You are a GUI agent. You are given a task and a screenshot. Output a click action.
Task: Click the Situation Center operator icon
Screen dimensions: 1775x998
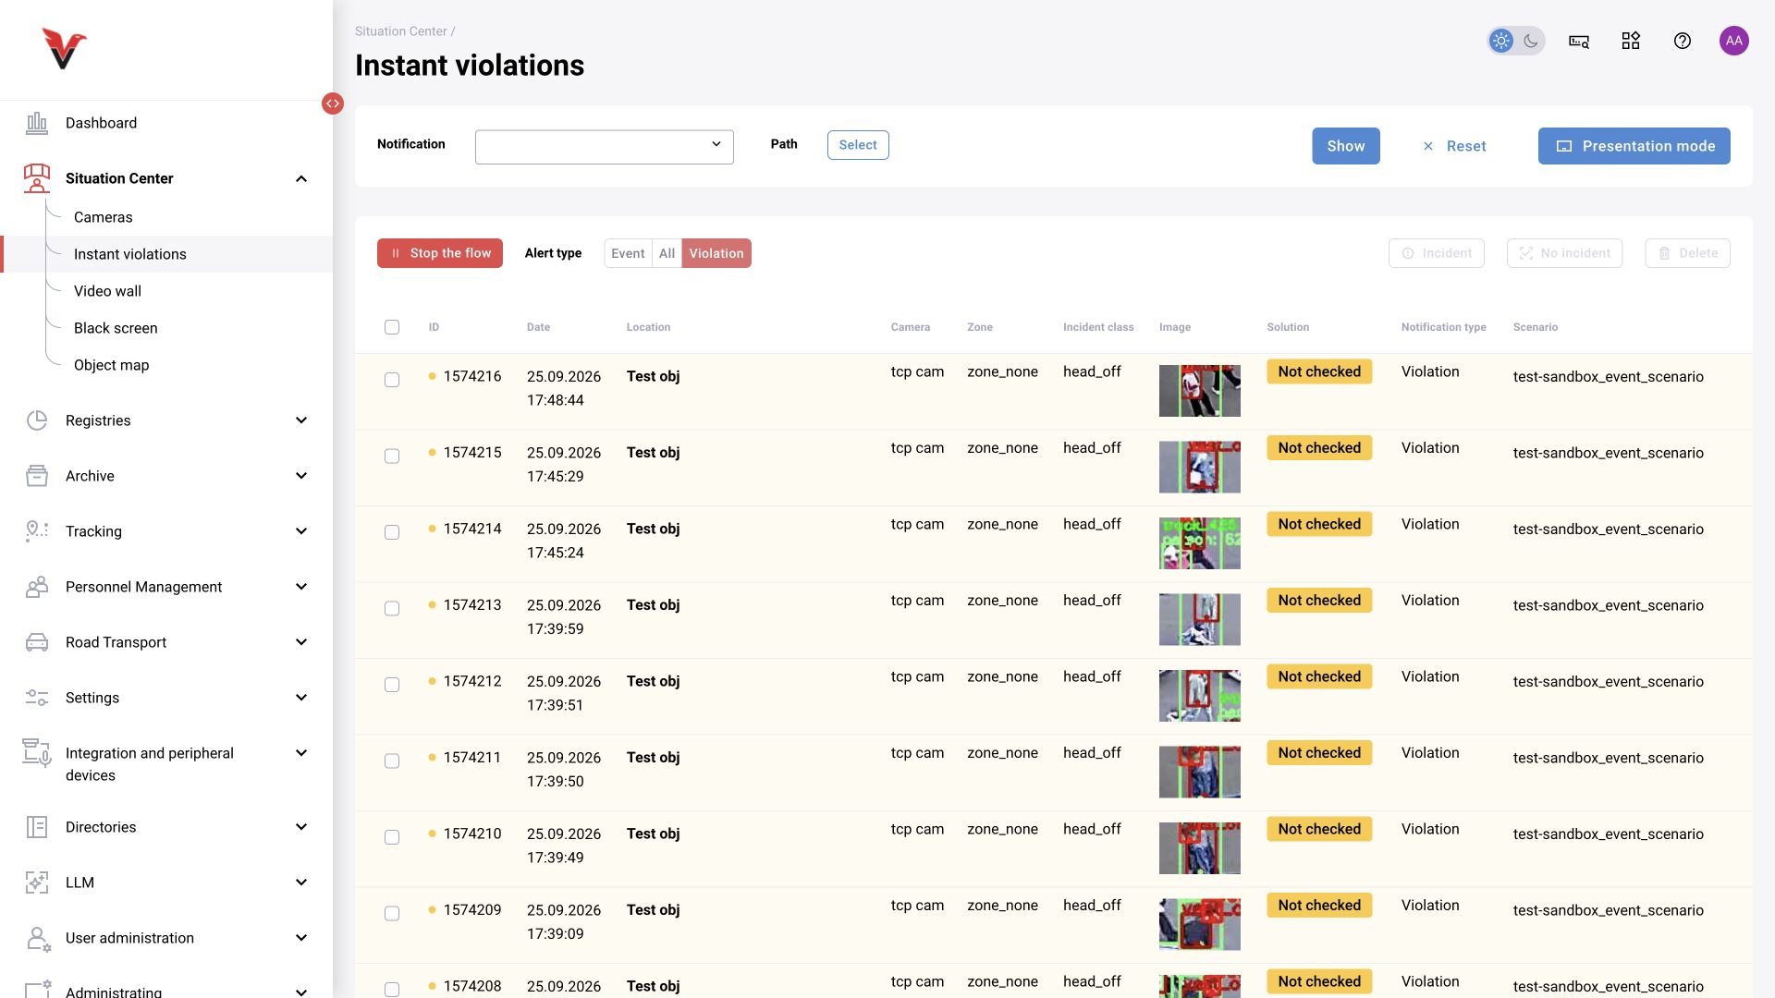tap(37, 178)
